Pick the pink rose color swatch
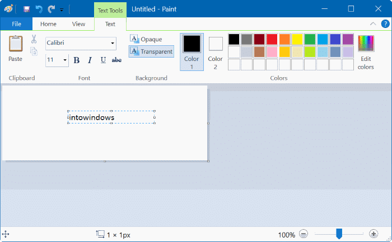This screenshot has width=392, height=242. pos(272,52)
